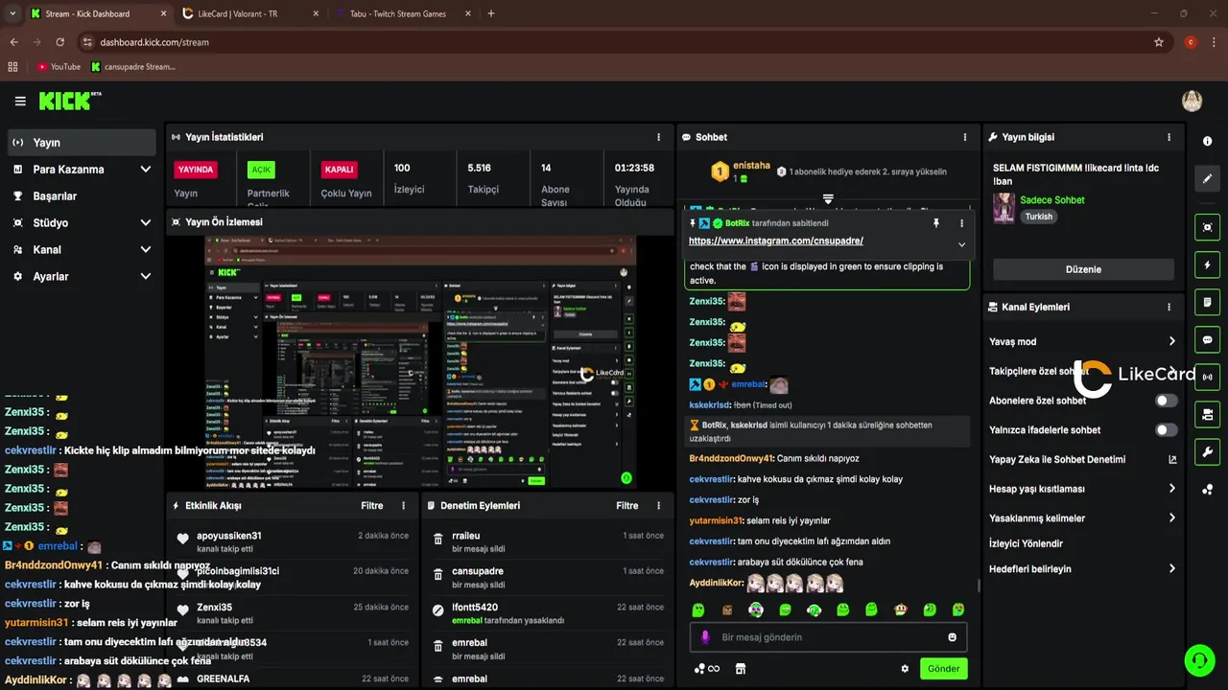Open the pinned Instagram link
Viewport: 1228px width, 690px height.
click(x=775, y=241)
